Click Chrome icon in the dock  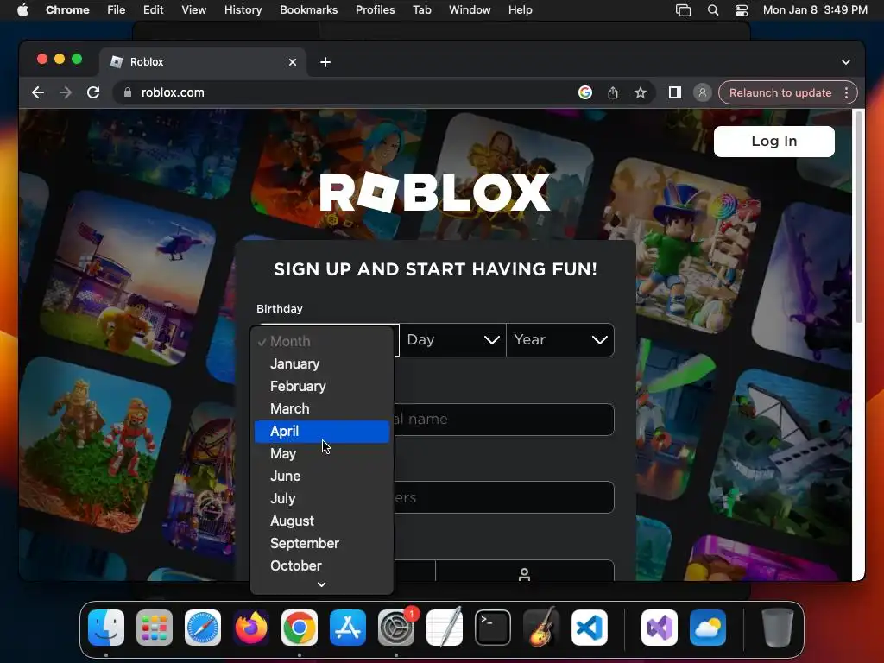(300, 628)
